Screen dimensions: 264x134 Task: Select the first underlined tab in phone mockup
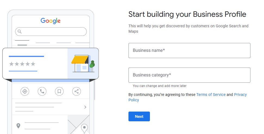click(22, 40)
